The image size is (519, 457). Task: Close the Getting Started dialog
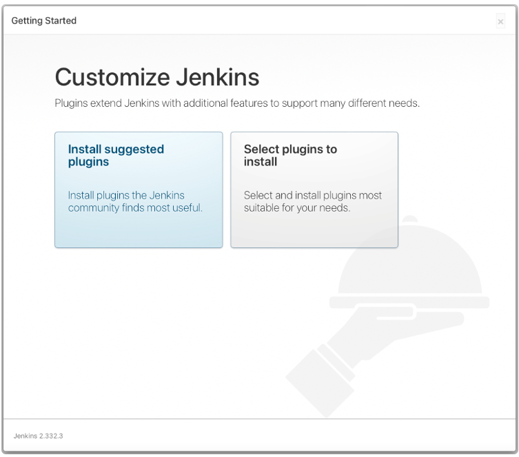(500, 21)
